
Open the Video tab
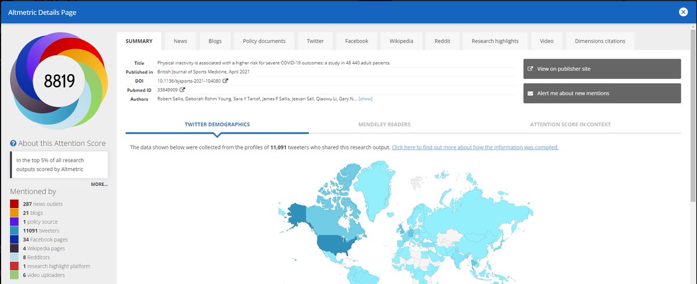pyautogui.click(x=547, y=41)
